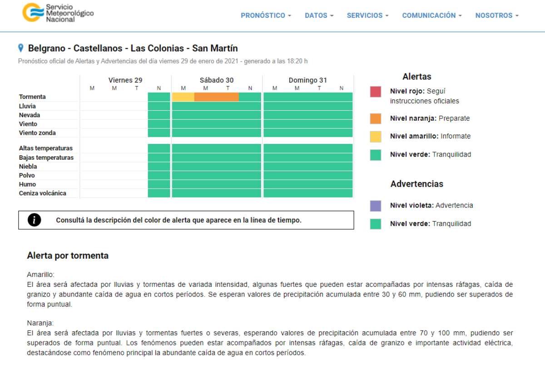Click the red Nivel rojo legend swatch
The height and width of the screenshot is (365, 545).
pos(376,92)
